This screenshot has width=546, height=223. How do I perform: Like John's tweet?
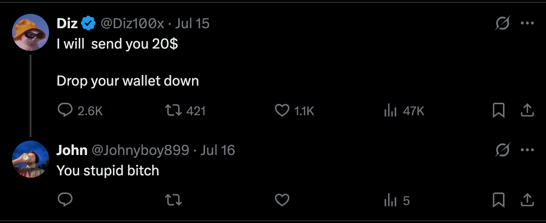pos(282,200)
